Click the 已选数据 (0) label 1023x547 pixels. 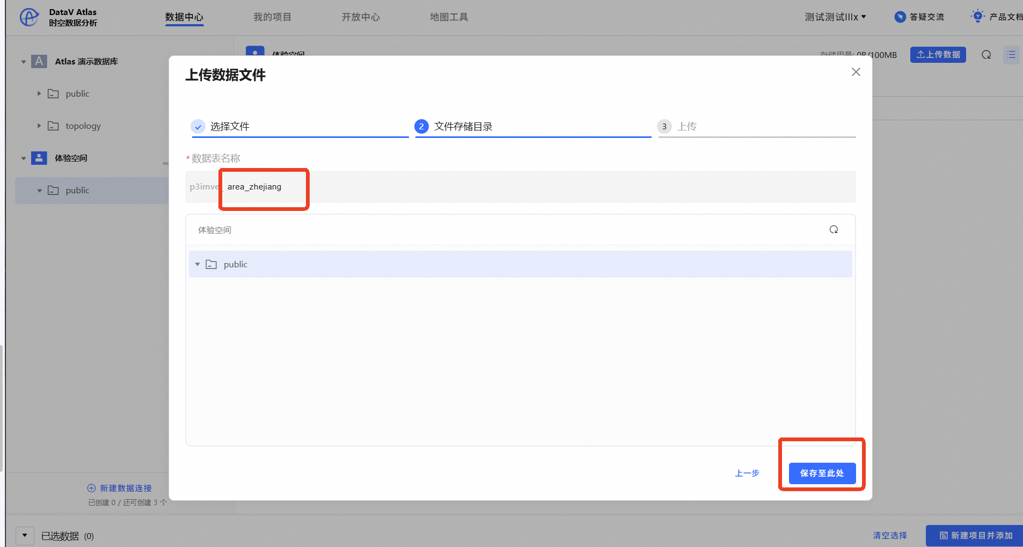point(68,536)
